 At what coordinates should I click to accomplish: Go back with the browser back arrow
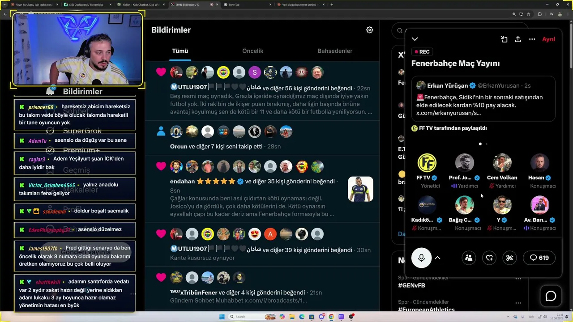click(x=4, y=14)
